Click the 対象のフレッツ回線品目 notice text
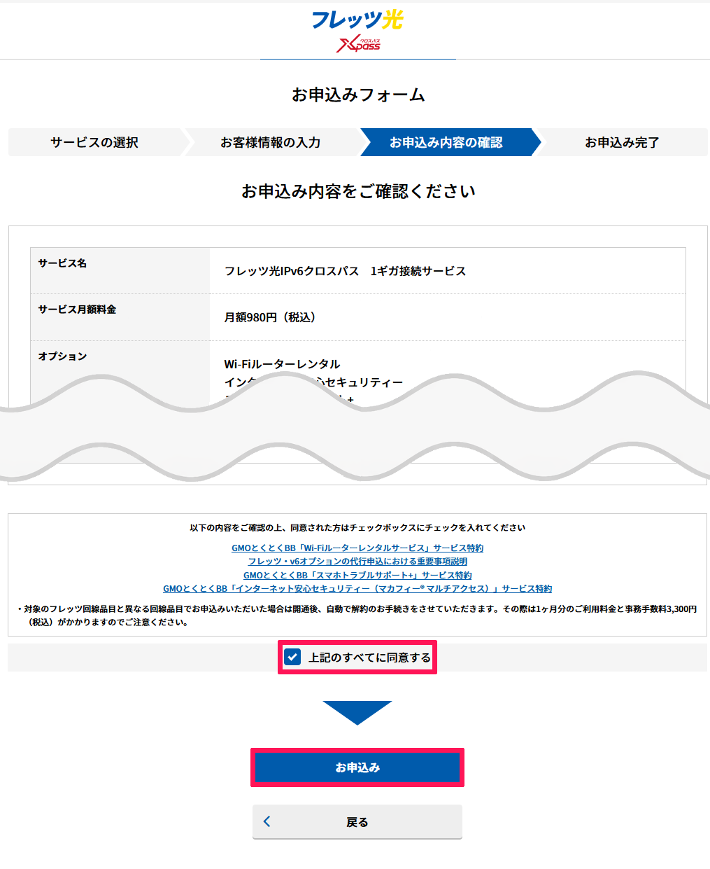This screenshot has width=710, height=869. (x=357, y=616)
